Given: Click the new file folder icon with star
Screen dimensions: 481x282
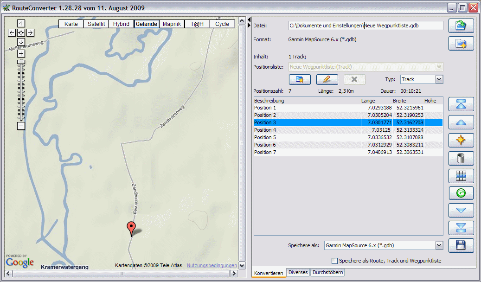Looking at the screenshot, I should (x=461, y=44).
